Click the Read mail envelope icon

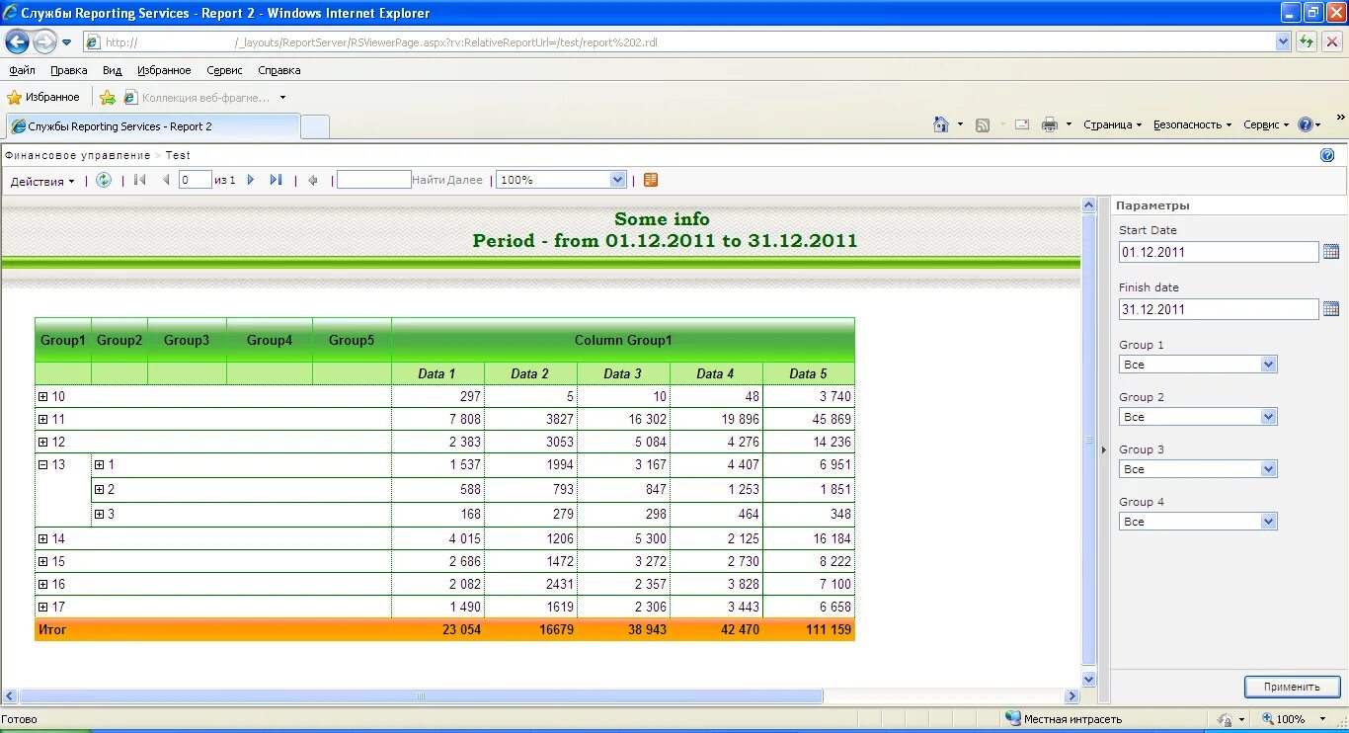tap(1022, 124)
